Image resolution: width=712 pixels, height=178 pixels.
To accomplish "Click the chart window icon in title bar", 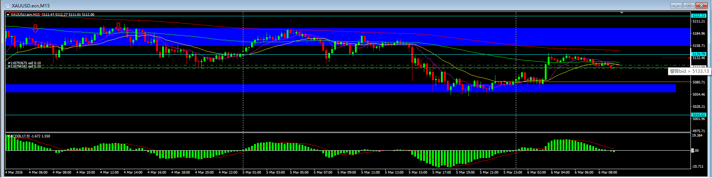I will click(7, 6).
